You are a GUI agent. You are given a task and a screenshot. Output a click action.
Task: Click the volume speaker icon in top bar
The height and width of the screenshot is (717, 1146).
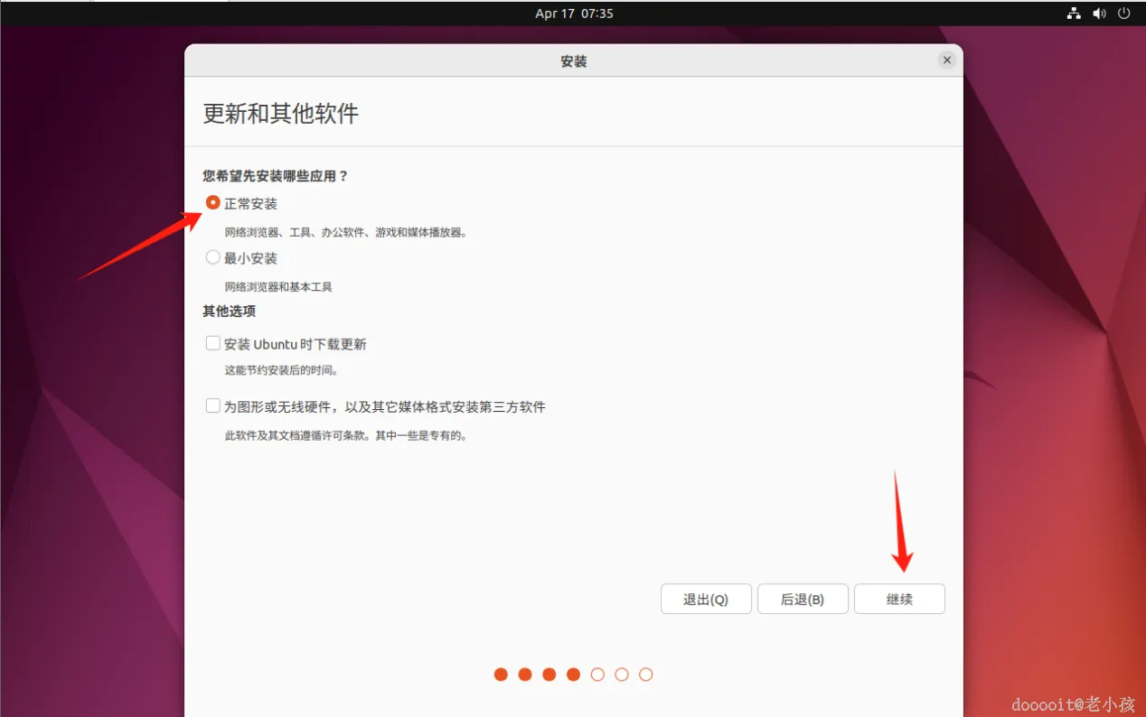coord(1099,13)
